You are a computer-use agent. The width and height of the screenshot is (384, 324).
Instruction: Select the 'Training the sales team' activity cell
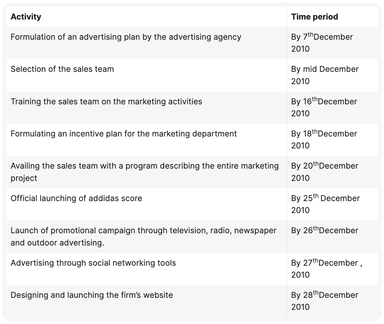coord(106,101)
